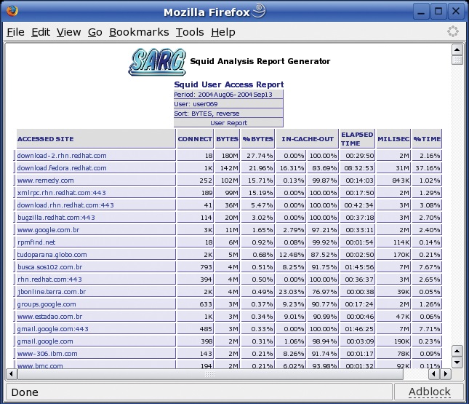Open download-2.rhn.redhat.com link
Image resolution: width=469 pixels, height=404 pixels.
[x=62, y=156]
